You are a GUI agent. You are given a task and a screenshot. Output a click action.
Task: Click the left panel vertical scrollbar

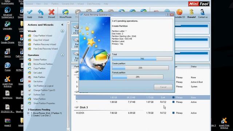[x=68, y=76]
